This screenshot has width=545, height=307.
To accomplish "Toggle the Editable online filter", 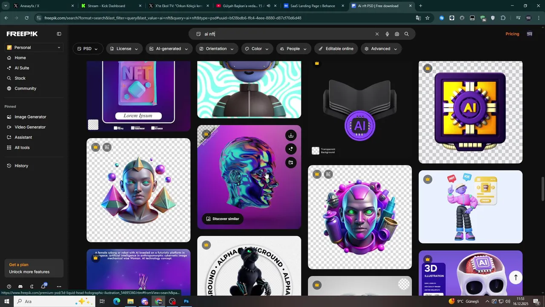I will click(x=336, y=49).
